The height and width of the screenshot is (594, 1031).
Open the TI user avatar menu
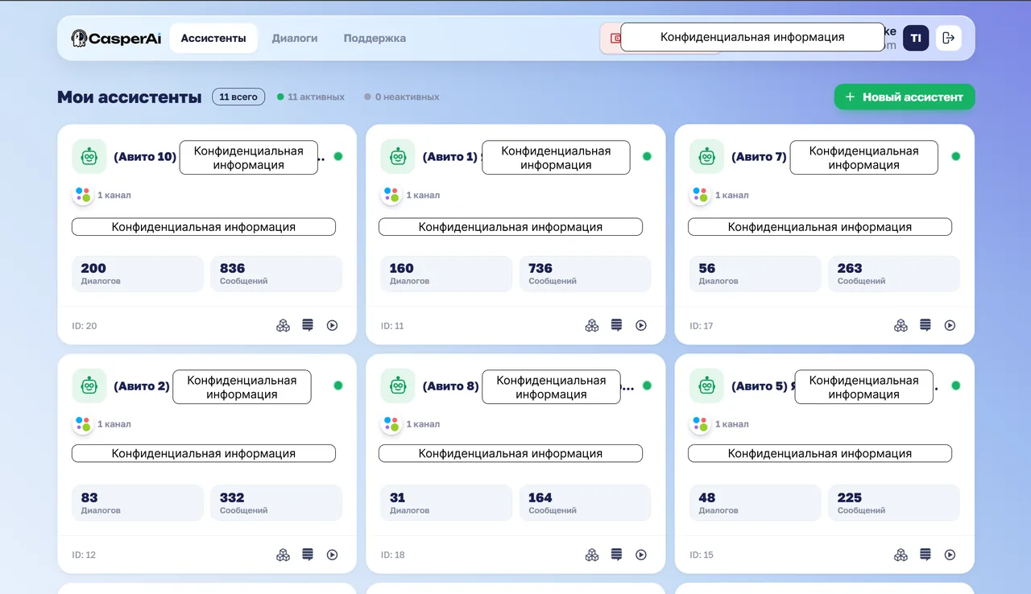click(916, 38)
